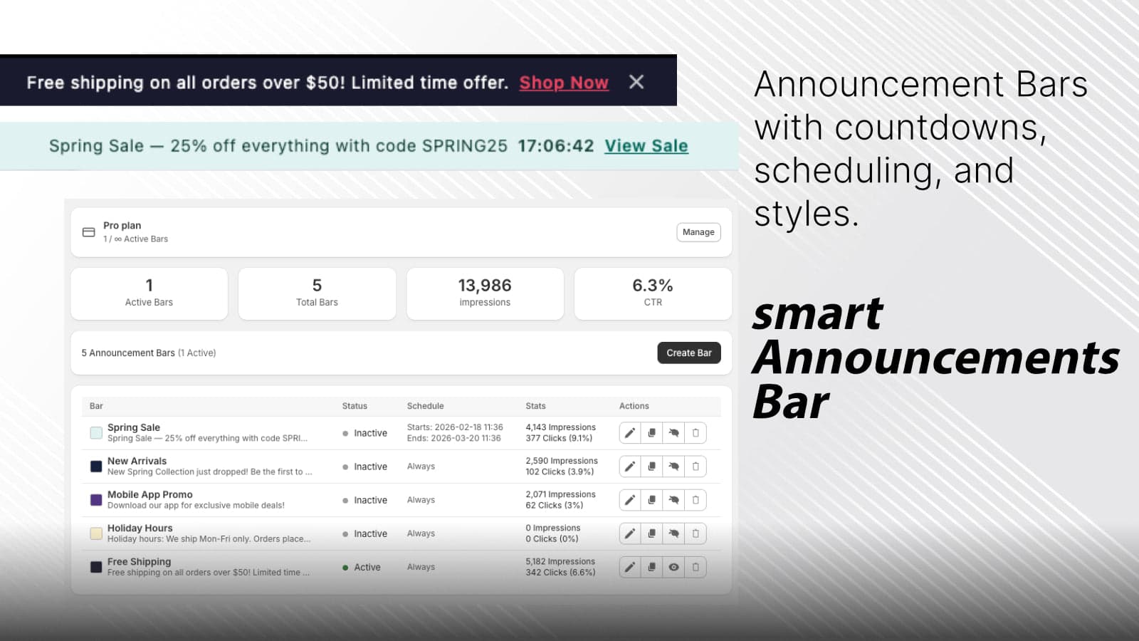Enable visibility for Mobile App Promo bar

[673, 500]
